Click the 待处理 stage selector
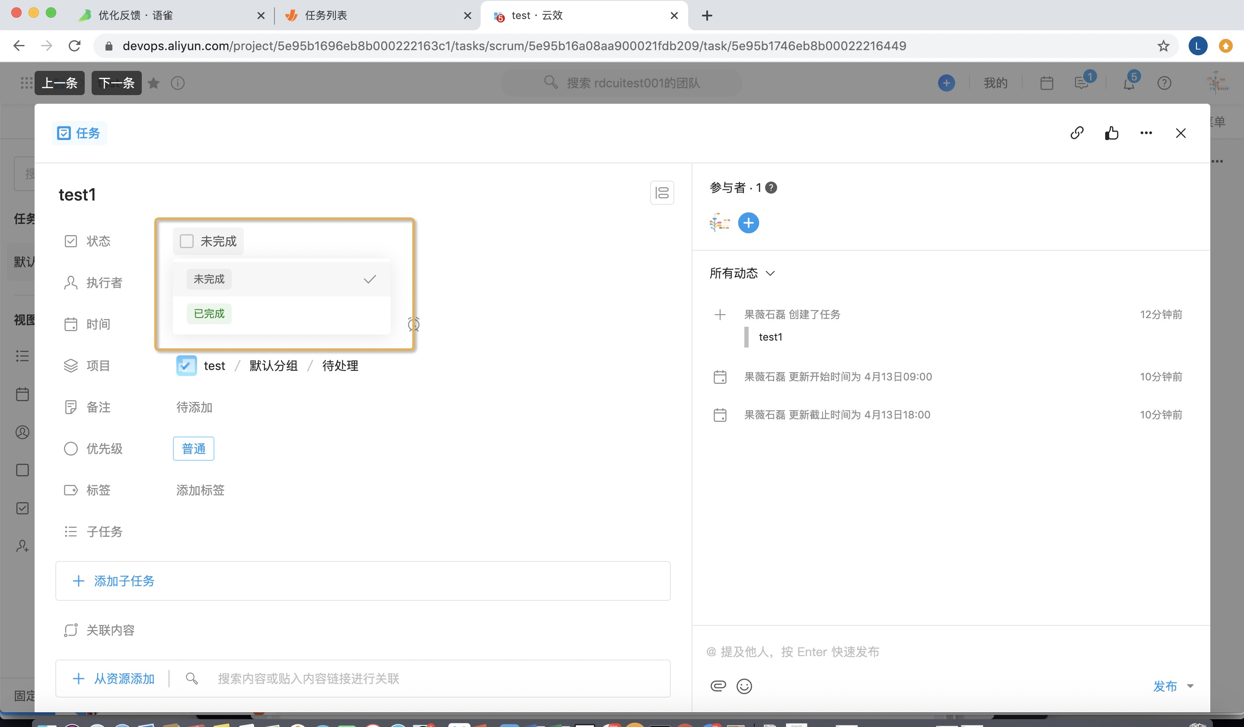This screenshot has height=727, width=1244. pyautogui.click(x=340, y=366)
